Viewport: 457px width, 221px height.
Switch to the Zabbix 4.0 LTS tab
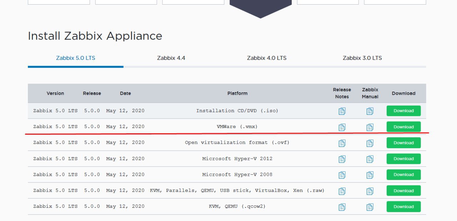pyautogui.click(x=267, y=58)
